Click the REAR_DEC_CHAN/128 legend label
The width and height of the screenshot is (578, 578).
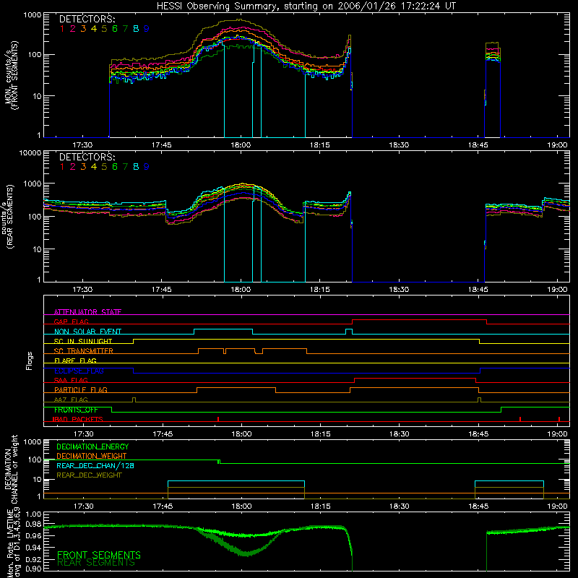pos(95,465)
